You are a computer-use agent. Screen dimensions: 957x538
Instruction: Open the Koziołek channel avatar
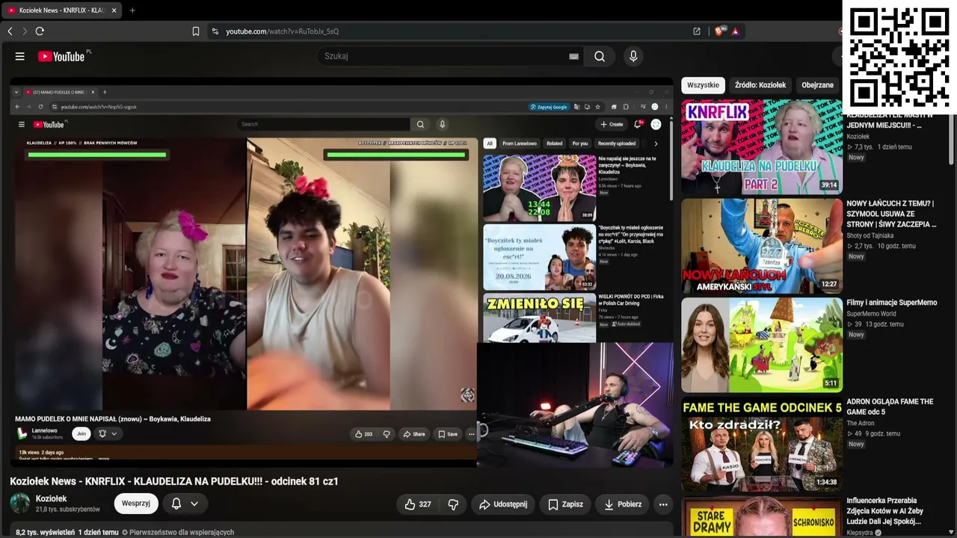point(20,504)
